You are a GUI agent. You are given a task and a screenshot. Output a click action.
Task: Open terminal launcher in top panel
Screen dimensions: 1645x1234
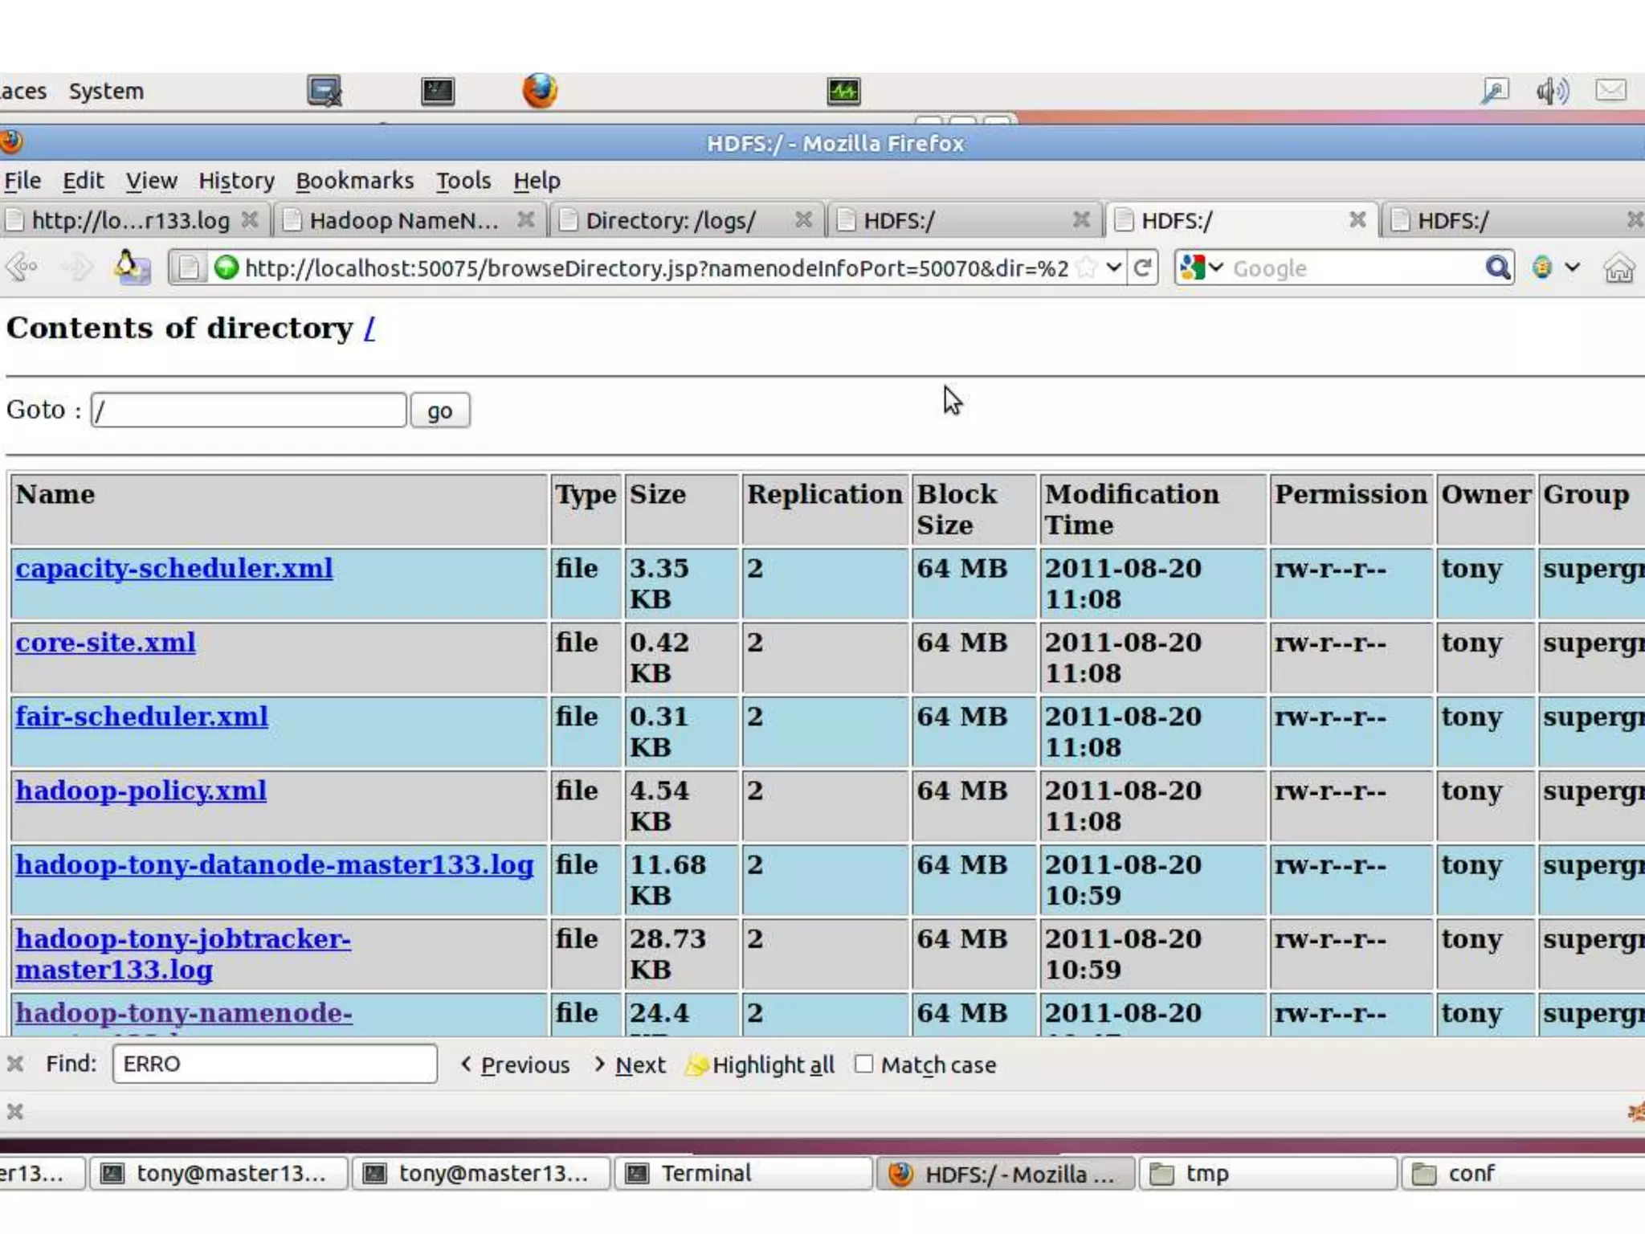(x=438, y=91)
